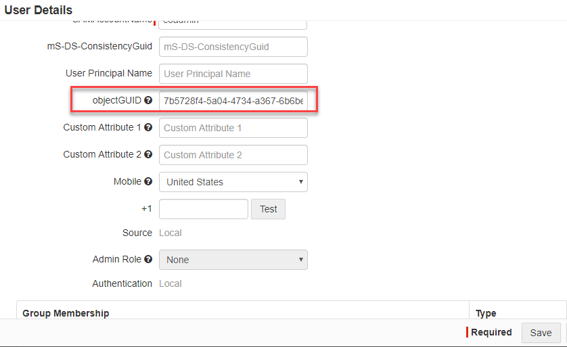This screenshot has height=347, width=567.
Task: Click the User Details heading
Action: [39, 10]
